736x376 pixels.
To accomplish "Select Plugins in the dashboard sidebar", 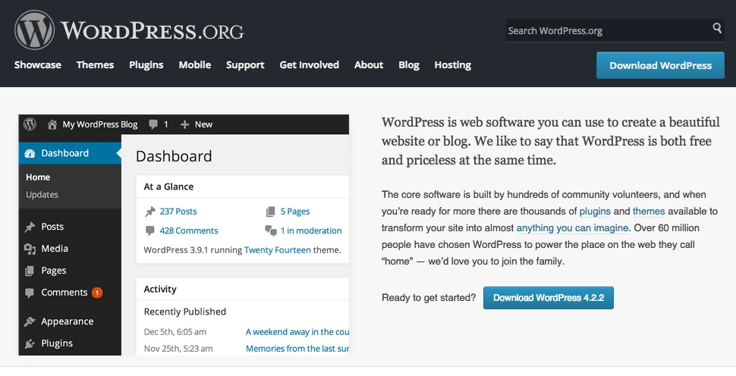I will click(x=57, y=343).
